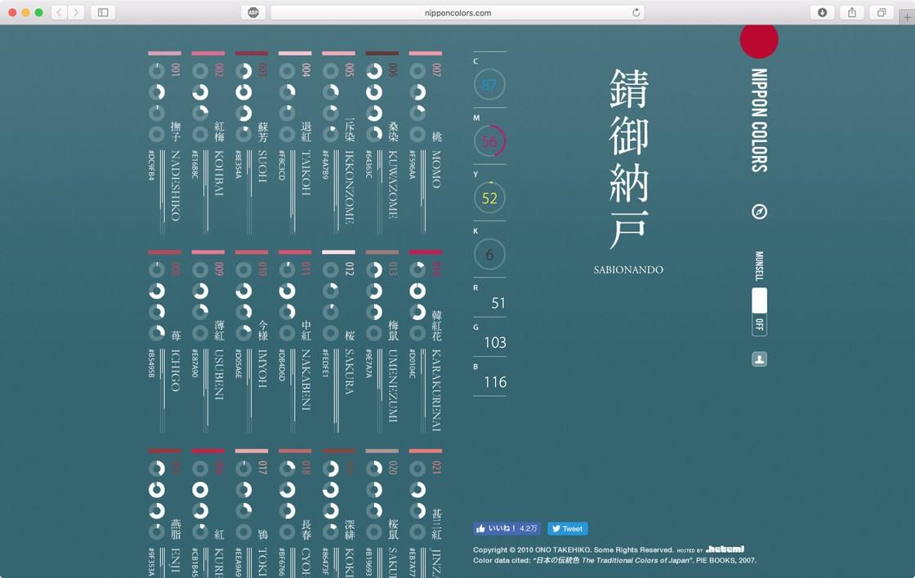Select color 002 KOHBAI
The image size is (915, 578).
(x=208, y=142)
